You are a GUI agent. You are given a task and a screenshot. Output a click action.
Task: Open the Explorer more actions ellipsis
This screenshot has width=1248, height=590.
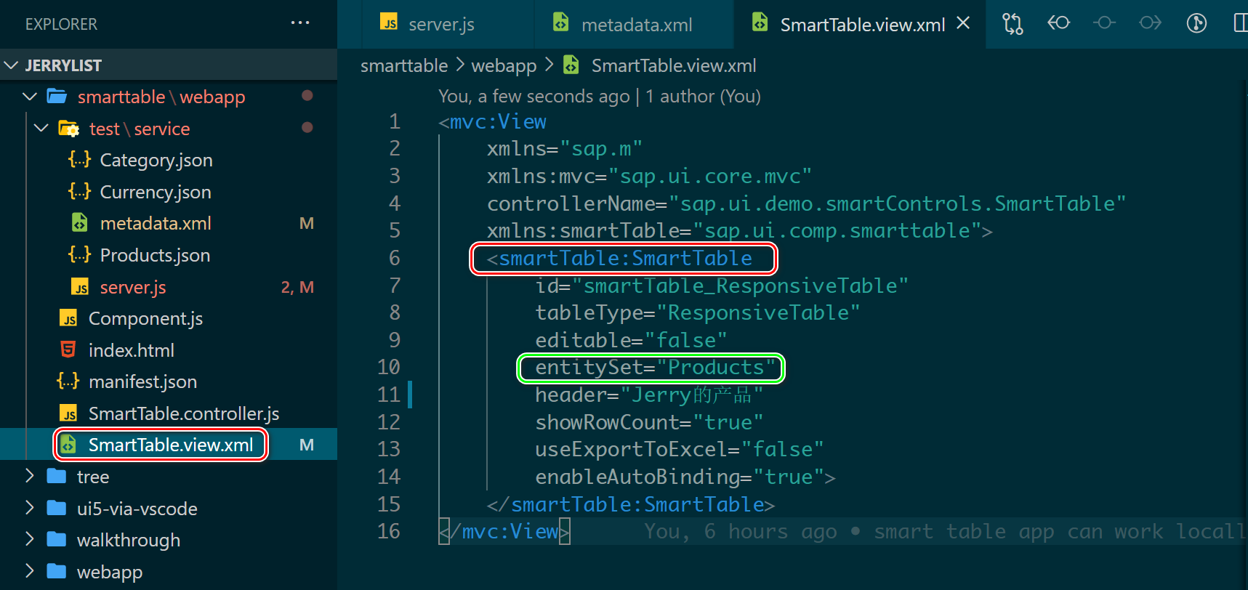pos(300,23)
